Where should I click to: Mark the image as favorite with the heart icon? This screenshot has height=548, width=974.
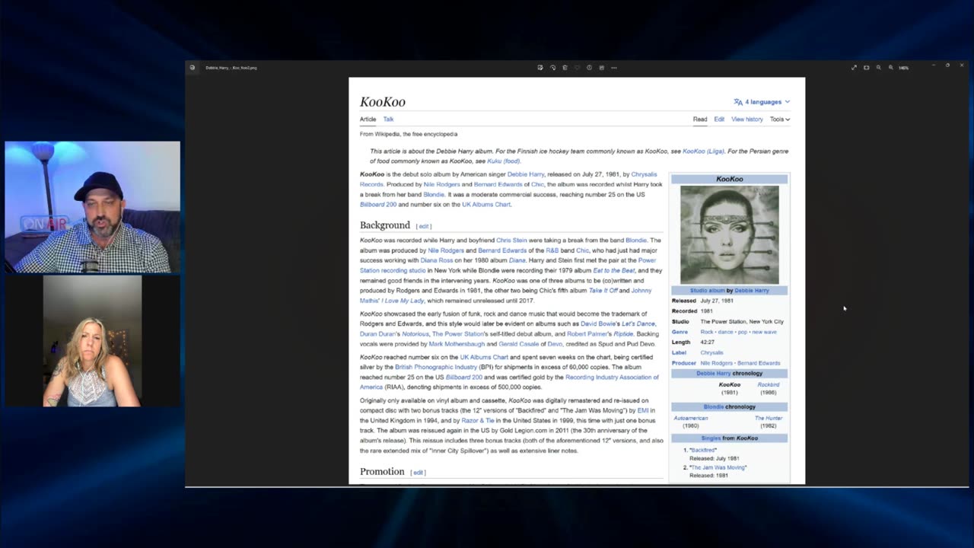pyautogui.click(x=577, y=68)
